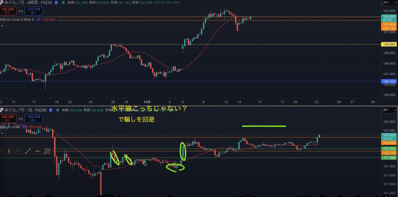Click the SMA value 152.305 on lower chart

35,127
